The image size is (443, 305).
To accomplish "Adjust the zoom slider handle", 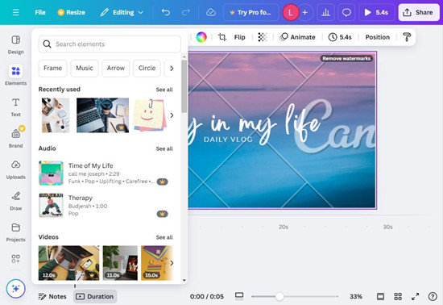I will pos(279,296).
